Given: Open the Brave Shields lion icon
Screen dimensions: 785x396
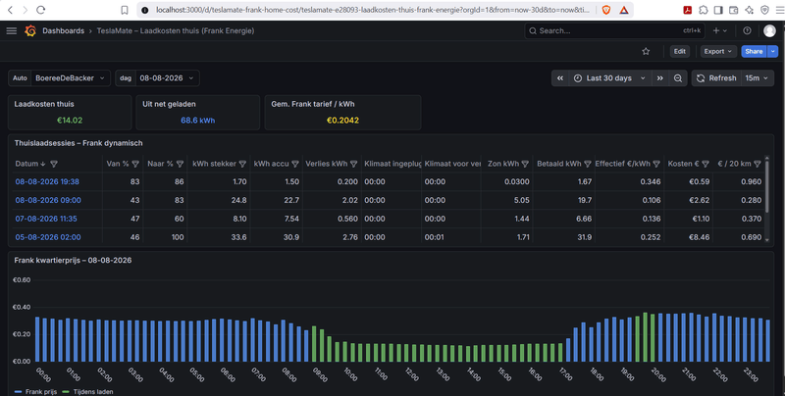Looking at the screenshot, I should click(606, 10).
